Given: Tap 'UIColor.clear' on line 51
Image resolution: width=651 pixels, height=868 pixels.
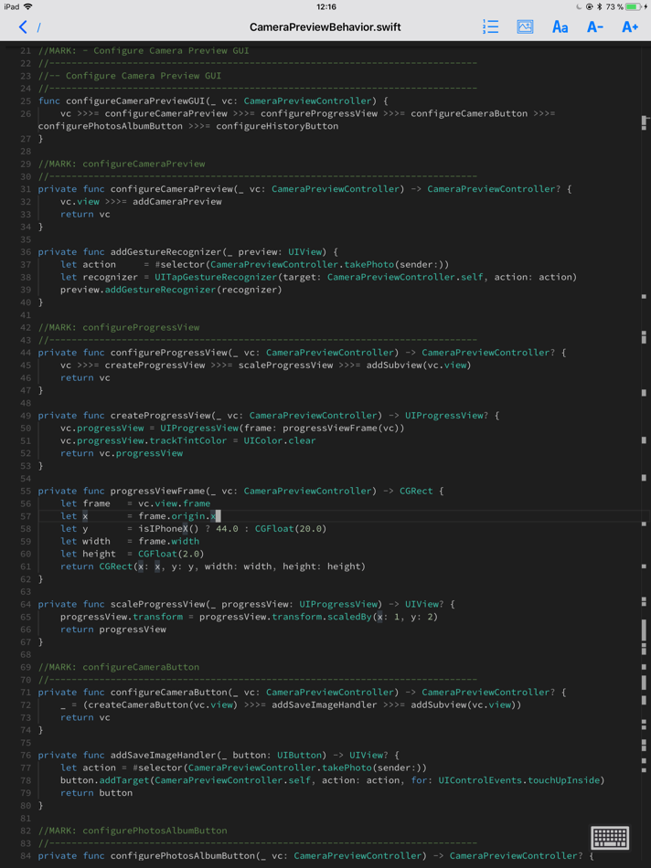Looking at the screenshot, I should coord(280,440).
